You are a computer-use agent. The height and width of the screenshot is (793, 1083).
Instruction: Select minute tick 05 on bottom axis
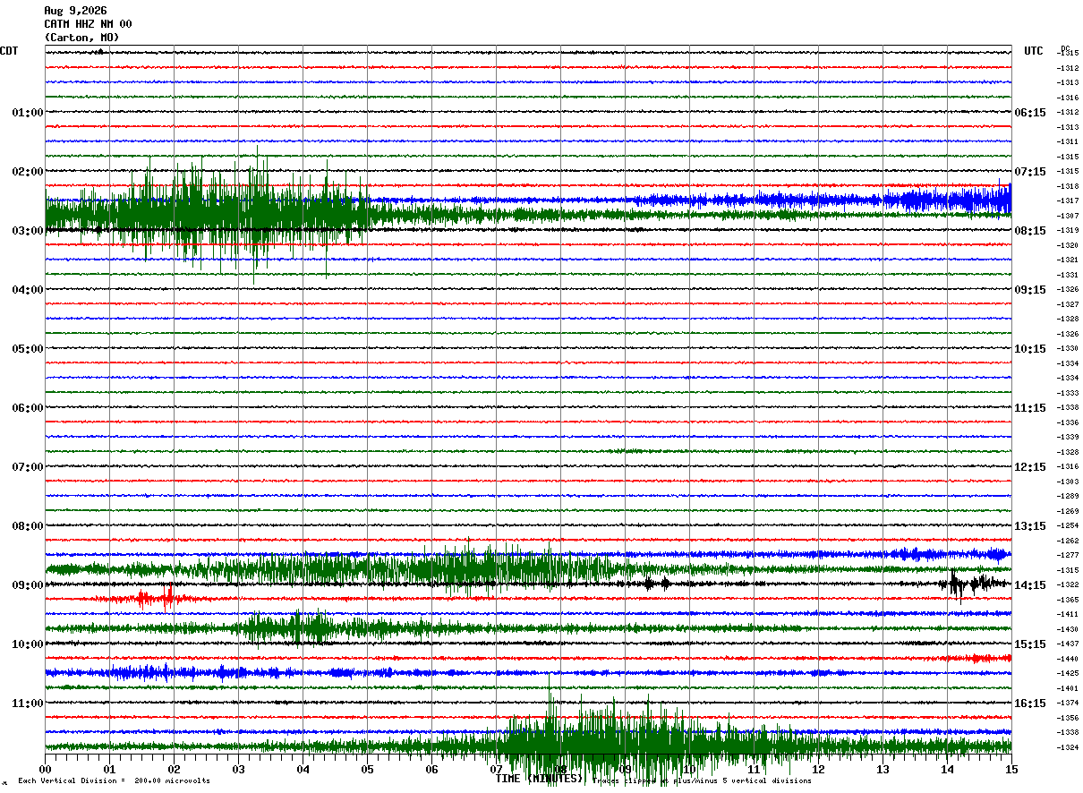[367, 769]
